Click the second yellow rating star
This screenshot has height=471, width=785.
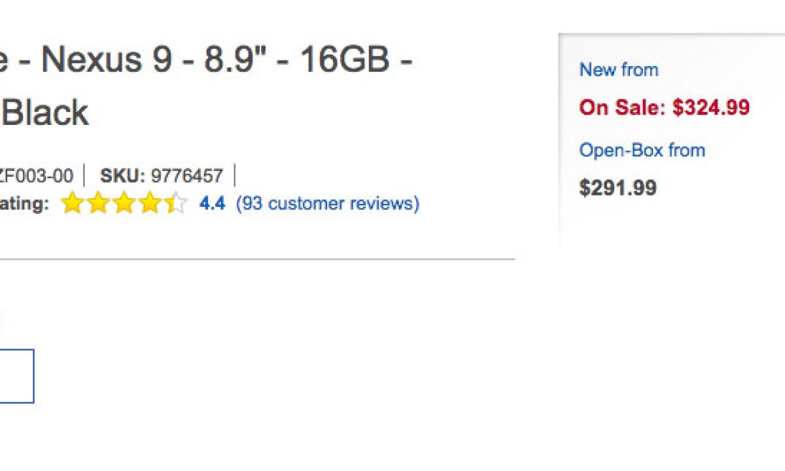(97, 204)
